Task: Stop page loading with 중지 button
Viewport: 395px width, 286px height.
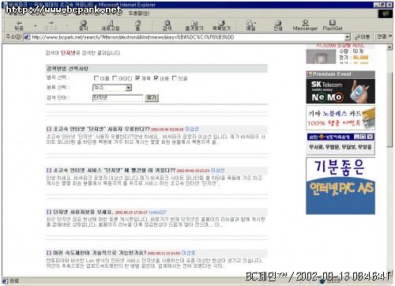Action: pos(84,25)
